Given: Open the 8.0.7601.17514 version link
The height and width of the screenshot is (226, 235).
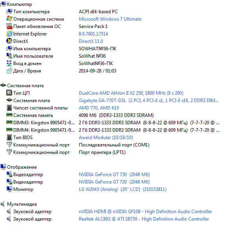Looking at the screenshot, I should pos(93,34).
